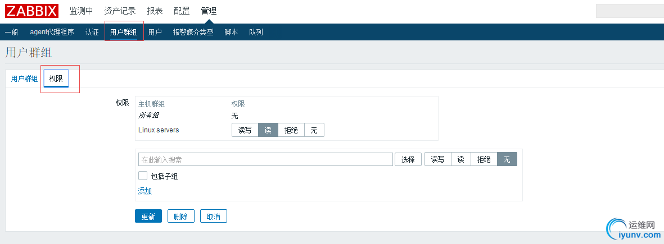Set Linux servers permission to 拒绝
The image size is (664, 244).
pyautogui.click(x=291, y=130)
